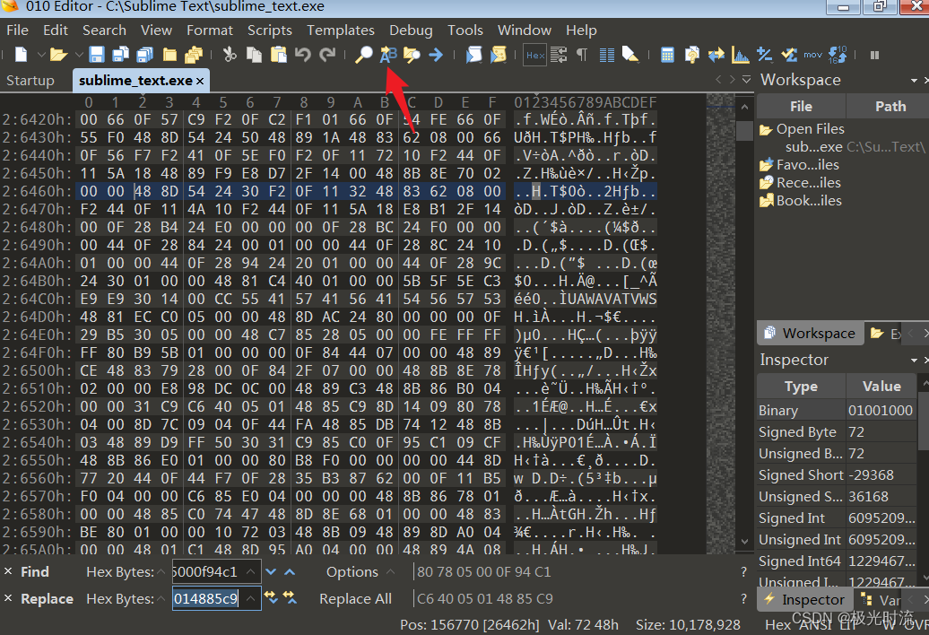Find next match with down arrow
The height and width of the screenshot is (635, 929).
click(271, 571)
